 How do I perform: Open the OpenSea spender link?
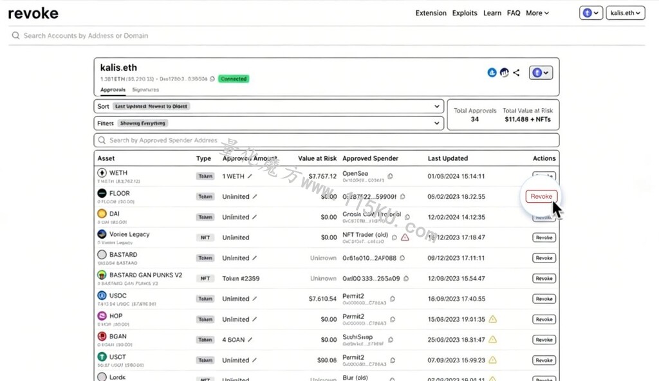355,173
